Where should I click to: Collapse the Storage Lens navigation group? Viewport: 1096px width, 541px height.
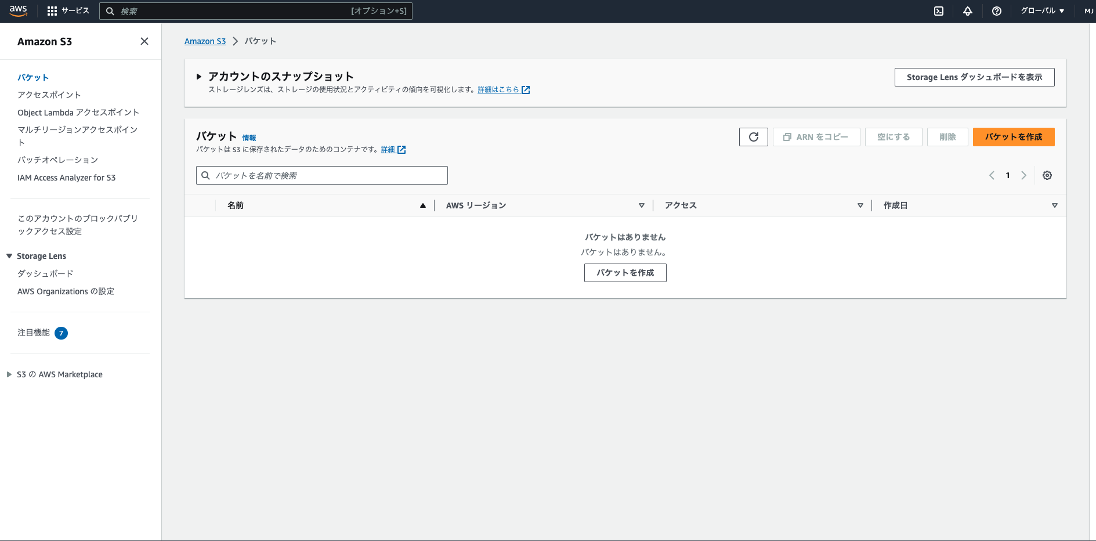tap(9, 256)
